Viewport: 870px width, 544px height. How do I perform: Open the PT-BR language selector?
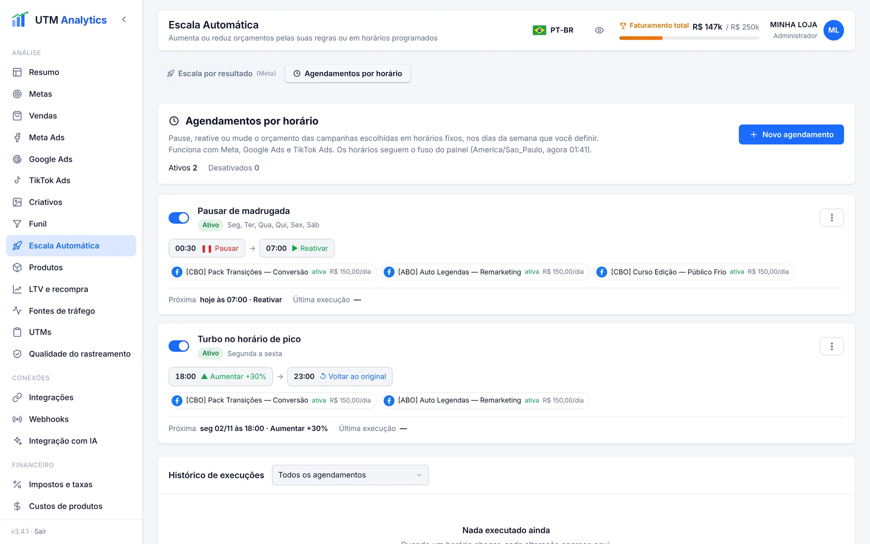coord(553,30)
